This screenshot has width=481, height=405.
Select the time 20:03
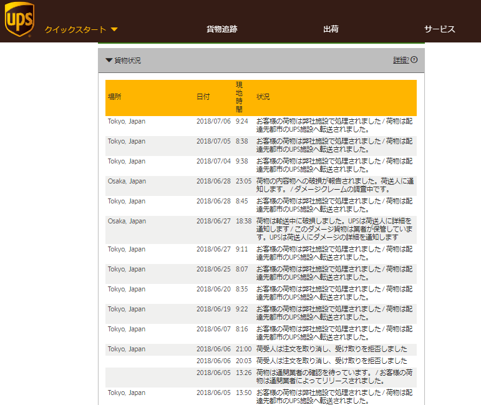[x=243, y=361]
